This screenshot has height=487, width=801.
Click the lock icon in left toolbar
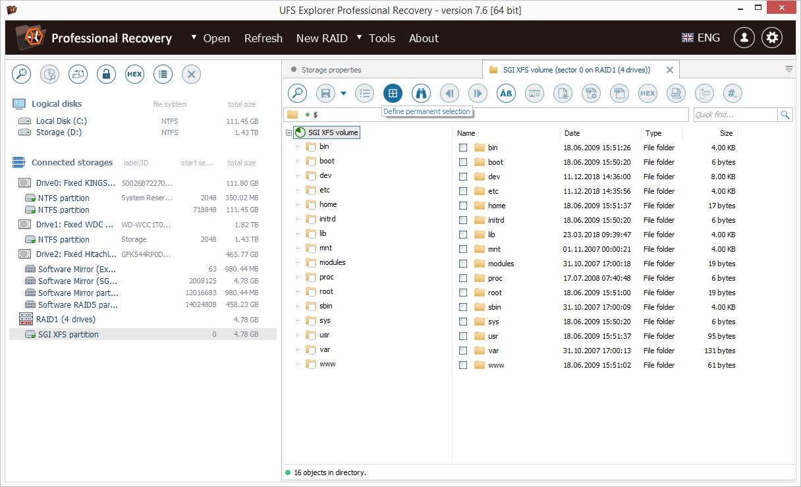pos(106,74)
